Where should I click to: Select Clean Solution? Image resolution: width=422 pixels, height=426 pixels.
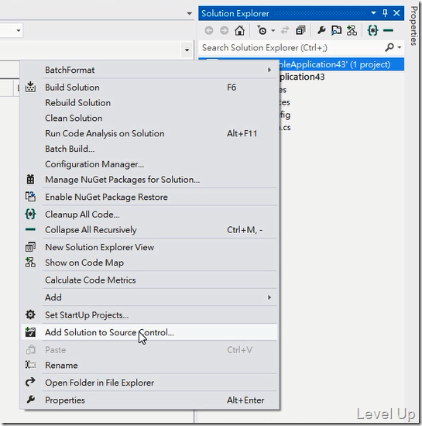149,119
